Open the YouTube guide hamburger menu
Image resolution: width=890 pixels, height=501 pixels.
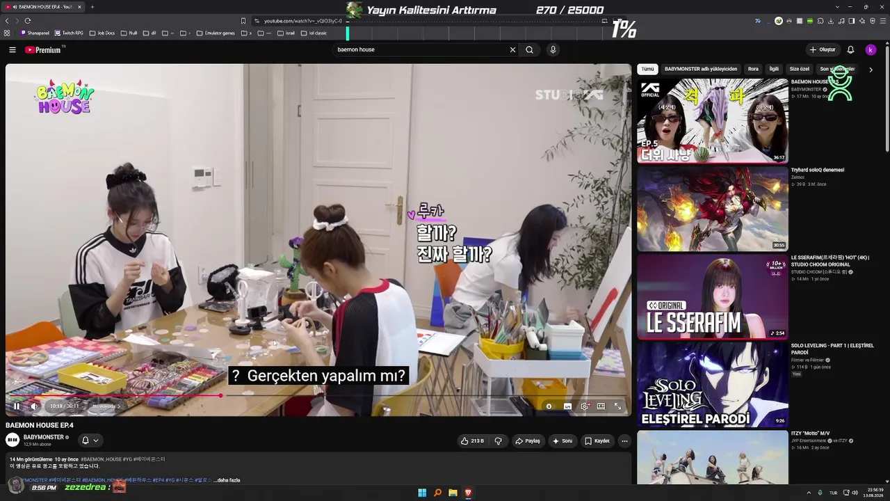(13, 50)
